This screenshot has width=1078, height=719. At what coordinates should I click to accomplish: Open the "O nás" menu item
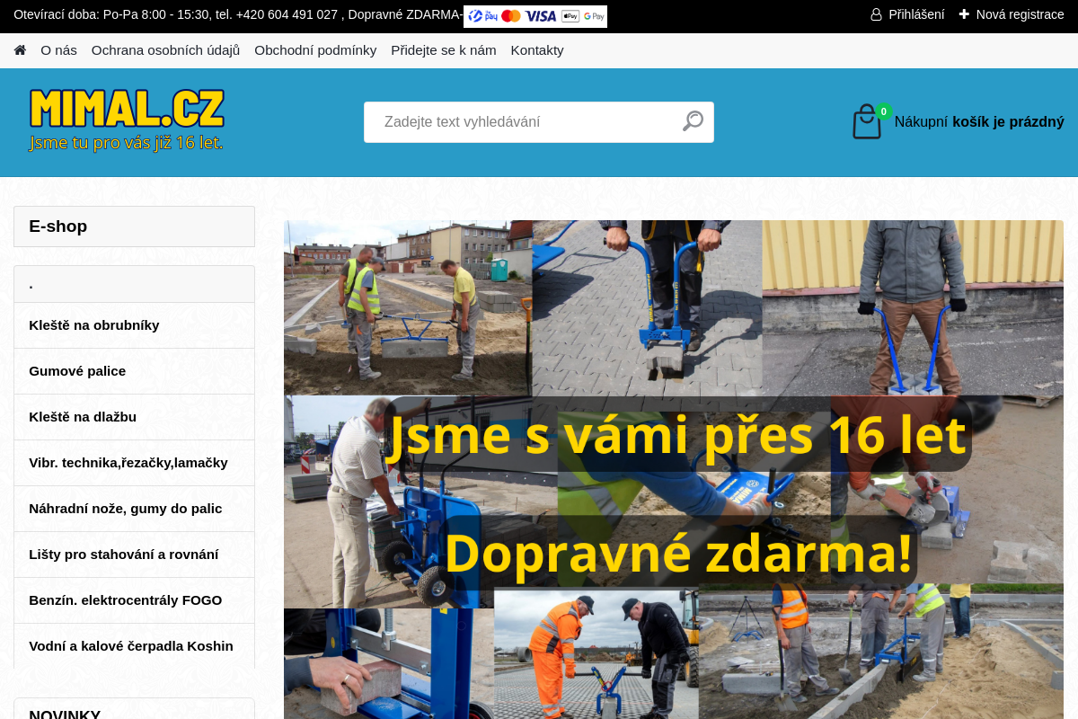pyautogui.click(x=58, y=50)
